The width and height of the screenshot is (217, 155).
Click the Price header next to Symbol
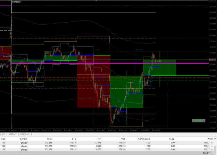pyautogui.click(x=49, y=139)
